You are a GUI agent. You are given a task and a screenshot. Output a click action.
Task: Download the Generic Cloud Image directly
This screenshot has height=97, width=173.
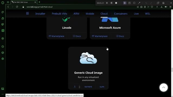click(75, 86)
